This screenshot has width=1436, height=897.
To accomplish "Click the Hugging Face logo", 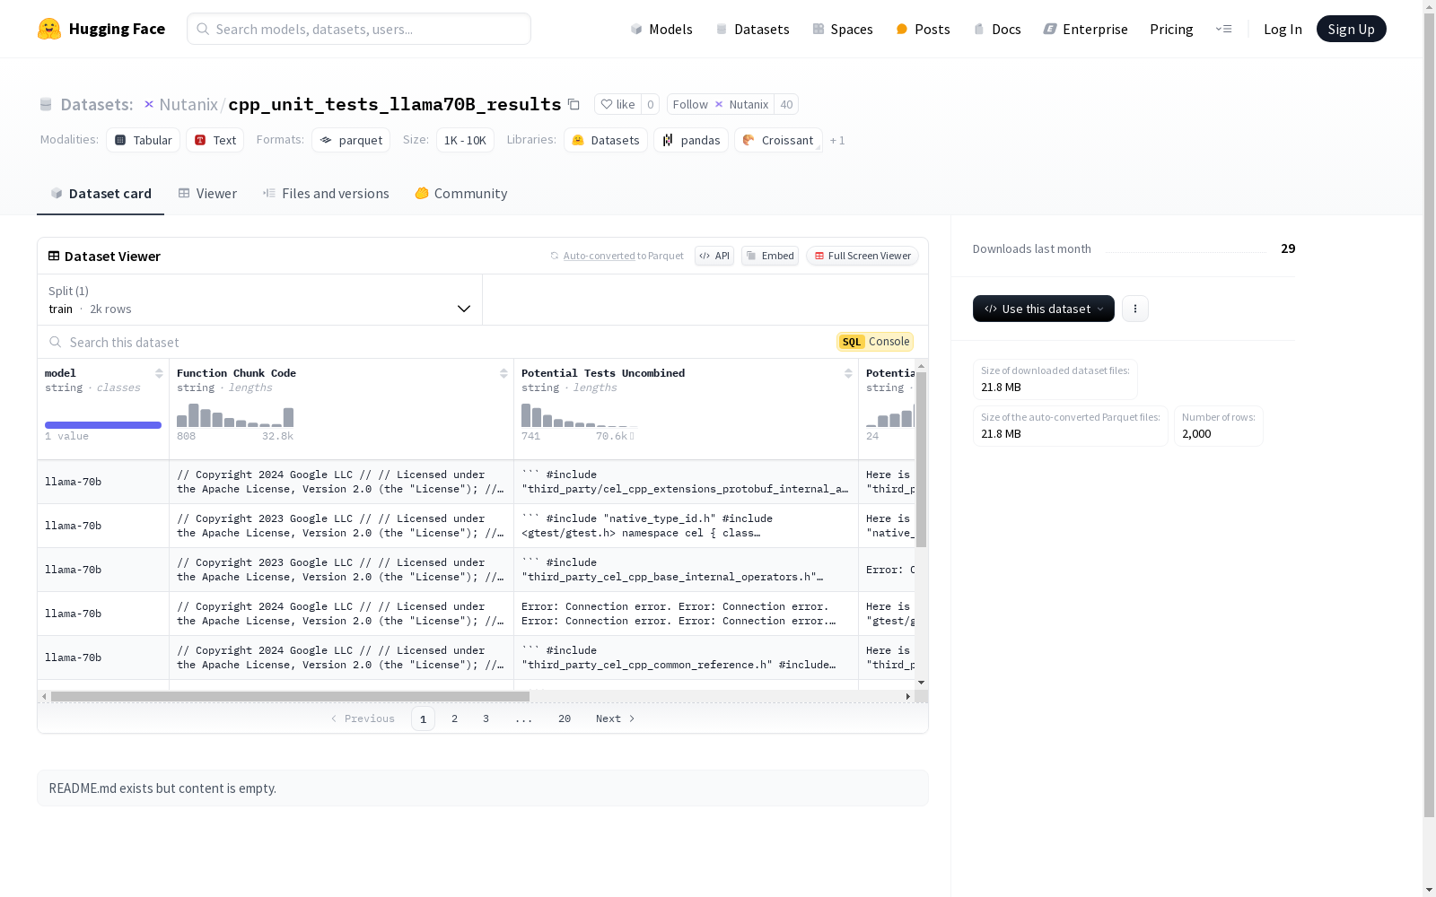I will click(101, 29).
